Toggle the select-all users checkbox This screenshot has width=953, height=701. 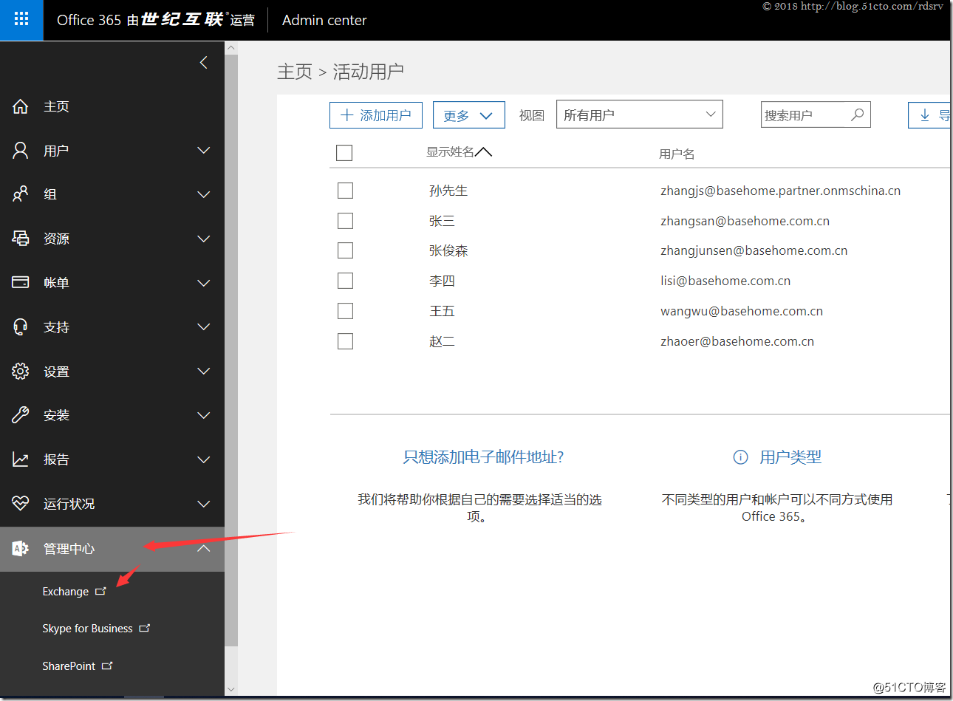pos(344,153)
